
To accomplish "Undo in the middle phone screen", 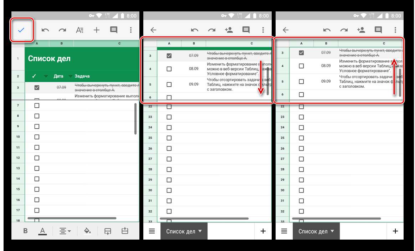I will 195,30.
